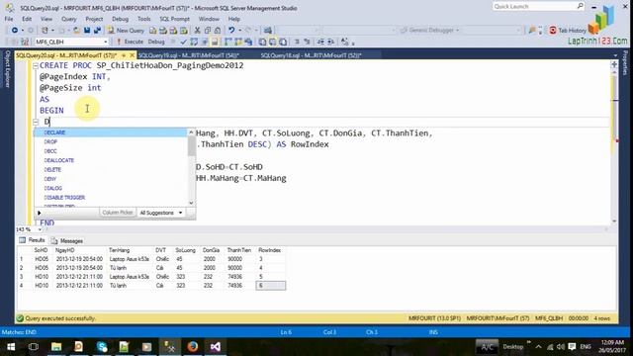The width and height of the screenshot is (633, 356).
Task: Click the SoHD cell in row 1
Action: point(42,259)
